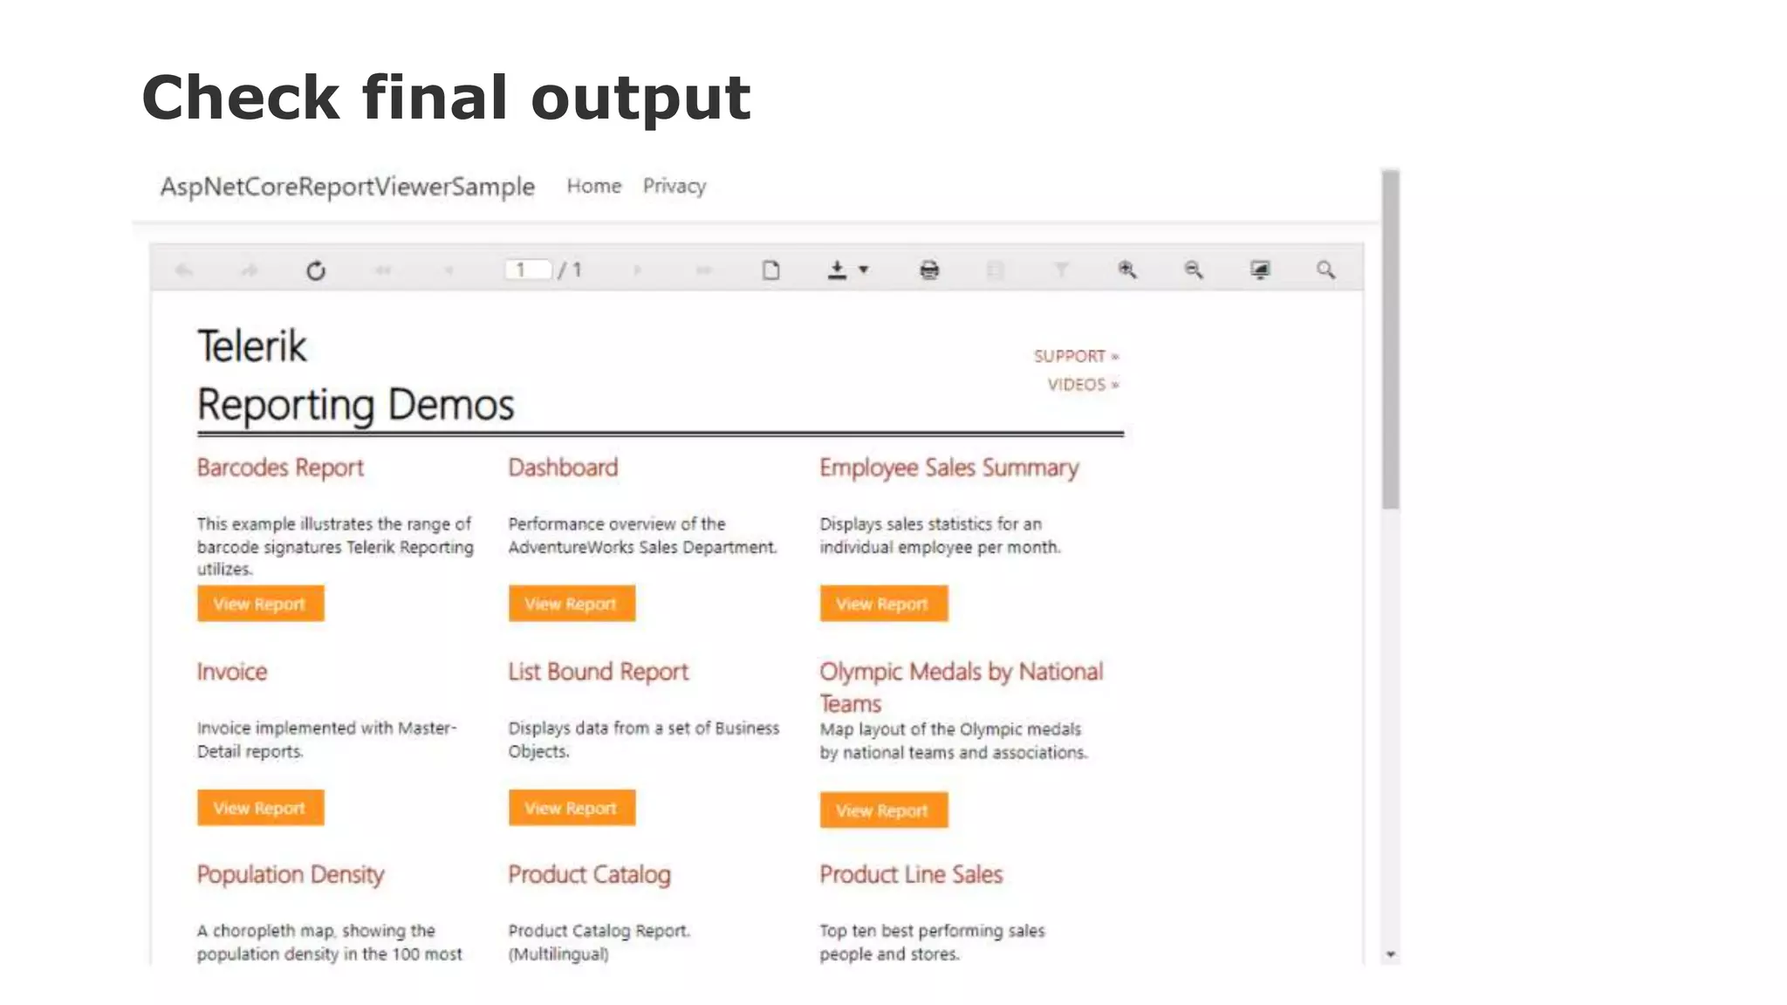Click View Report under Invoice

[260, 808]
